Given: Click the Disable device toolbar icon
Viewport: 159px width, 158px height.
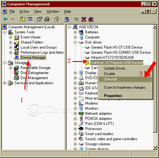Looking at the screenshot, I should 91,19.
